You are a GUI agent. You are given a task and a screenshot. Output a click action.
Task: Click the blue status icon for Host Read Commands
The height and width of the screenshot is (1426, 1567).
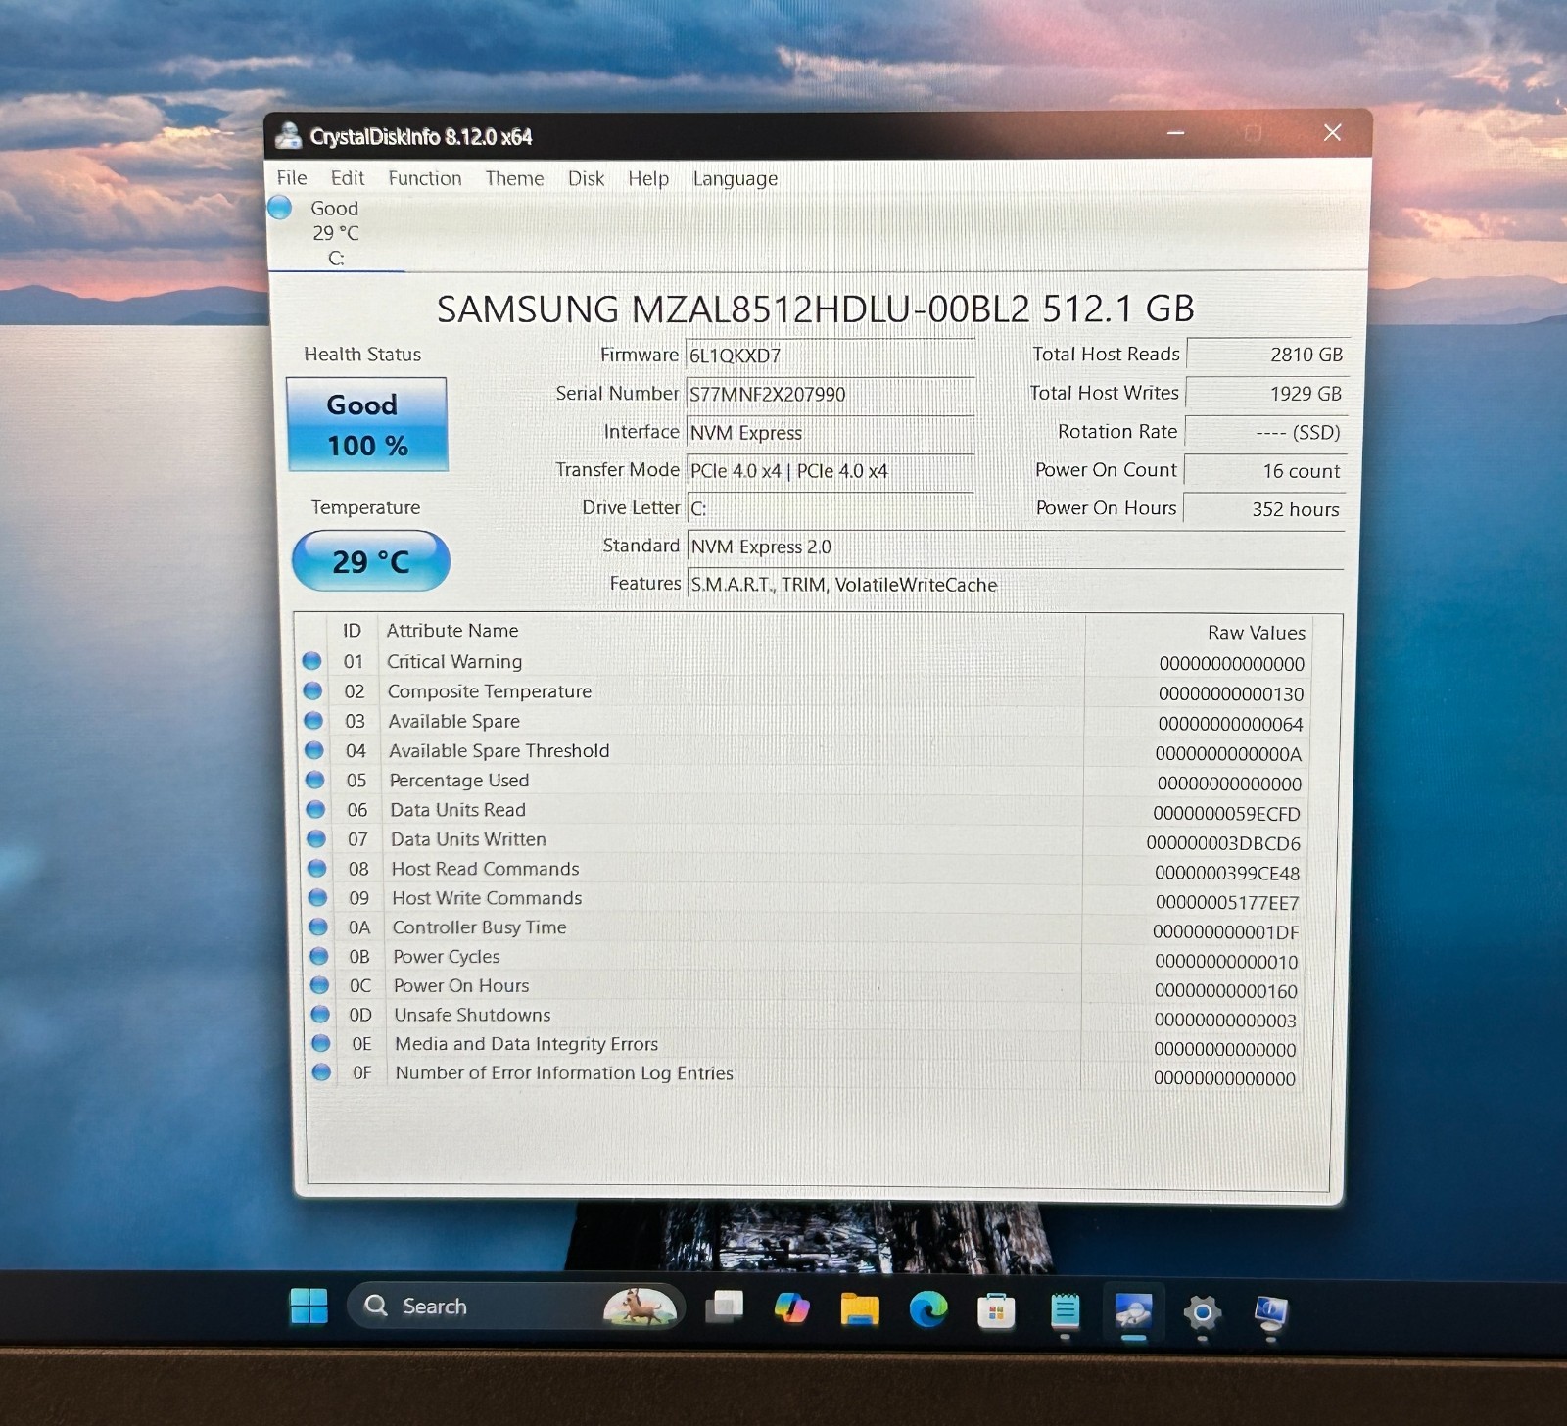(317, 868)
